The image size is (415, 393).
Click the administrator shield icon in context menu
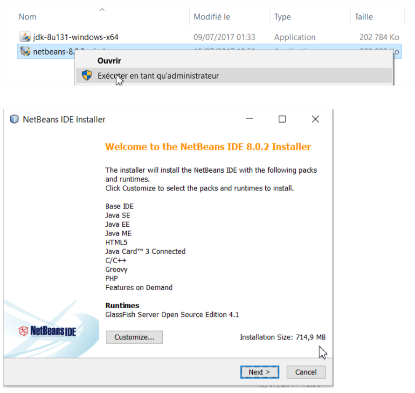click(87, 75)
